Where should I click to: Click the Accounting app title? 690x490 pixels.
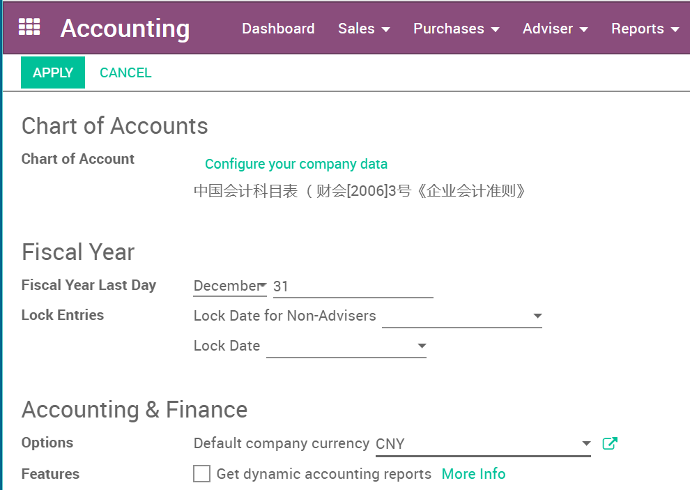[125, 29]
